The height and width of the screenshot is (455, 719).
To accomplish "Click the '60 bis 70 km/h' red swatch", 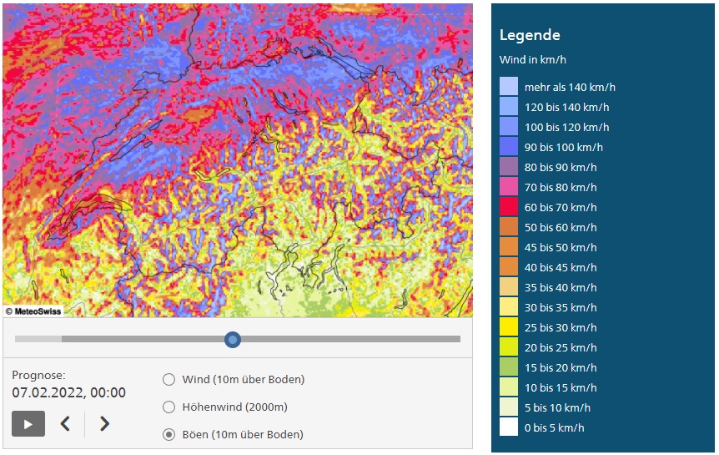I will click(x=509, y=207).
